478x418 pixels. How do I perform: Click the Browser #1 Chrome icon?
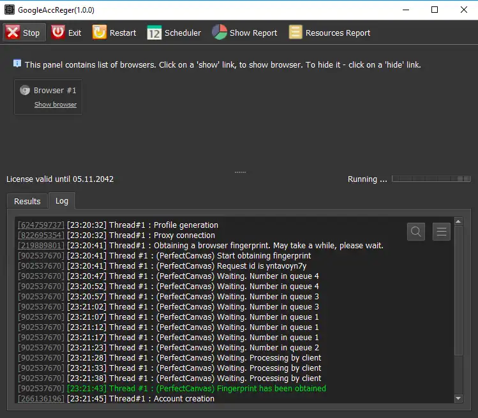pyautogui.click(x=25, y=90)
